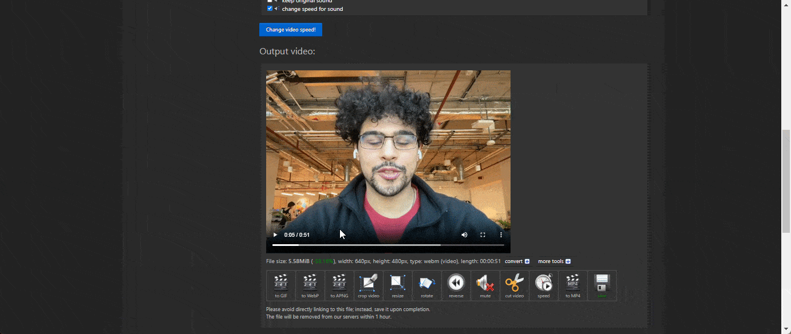This screenshot has width=791, height=334.
Task: Expand the convert dropdown
Action: pos(517,261)
